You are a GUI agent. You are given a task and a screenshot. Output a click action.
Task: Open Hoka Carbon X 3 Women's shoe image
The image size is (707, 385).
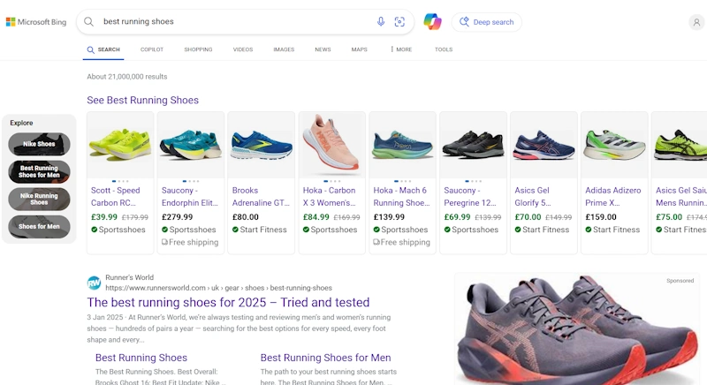coord(332,145)
